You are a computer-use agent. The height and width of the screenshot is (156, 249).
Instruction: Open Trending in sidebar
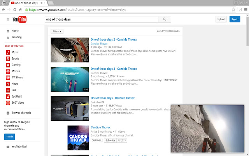point(16,37)
